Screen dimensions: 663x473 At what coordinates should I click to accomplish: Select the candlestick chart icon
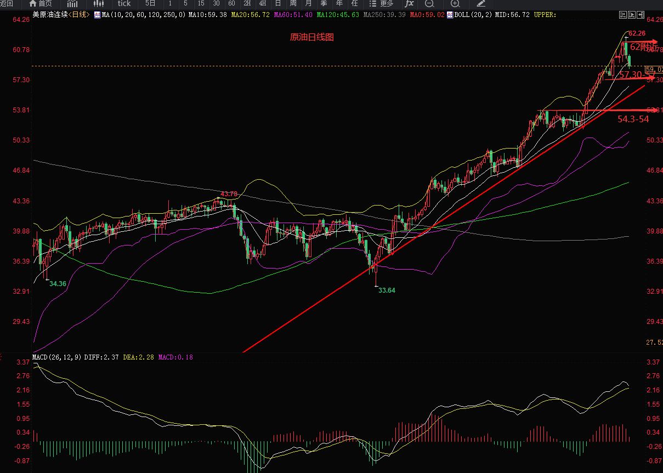point(99,3)
